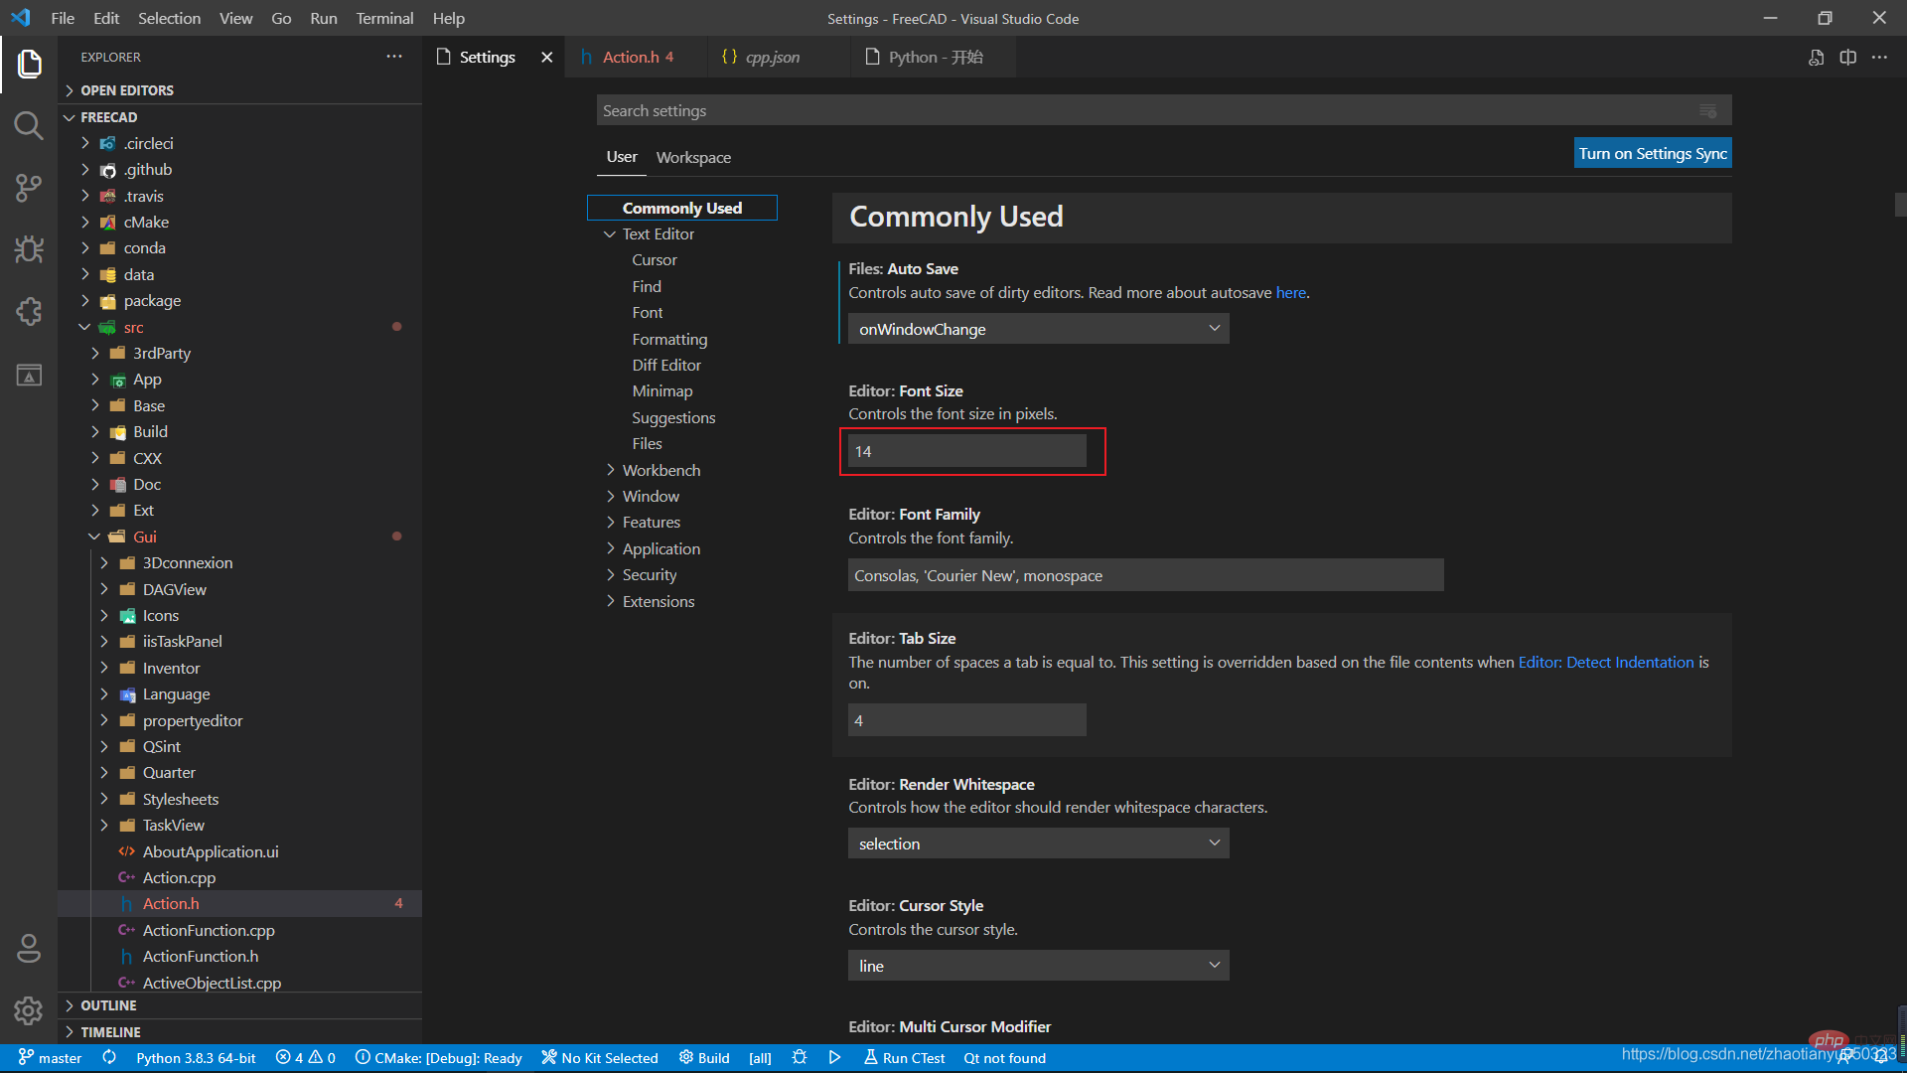Open the Render Whitespace selection dropdown

1038,843
